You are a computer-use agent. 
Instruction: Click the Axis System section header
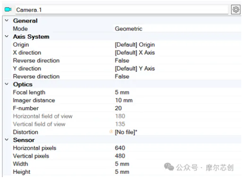coord(31,37)
